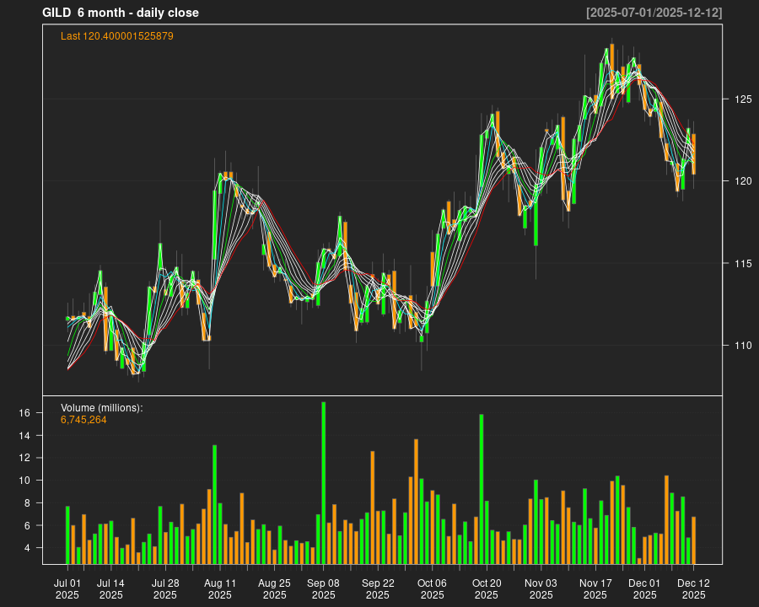Click the Volume (millions) label
The height and width of the screenshot is (607, 759).
pyautogui.click(x=101, y=407)
